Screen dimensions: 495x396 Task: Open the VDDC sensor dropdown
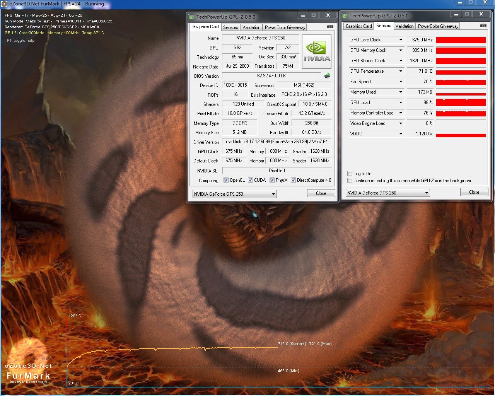[x=401, y=134]
